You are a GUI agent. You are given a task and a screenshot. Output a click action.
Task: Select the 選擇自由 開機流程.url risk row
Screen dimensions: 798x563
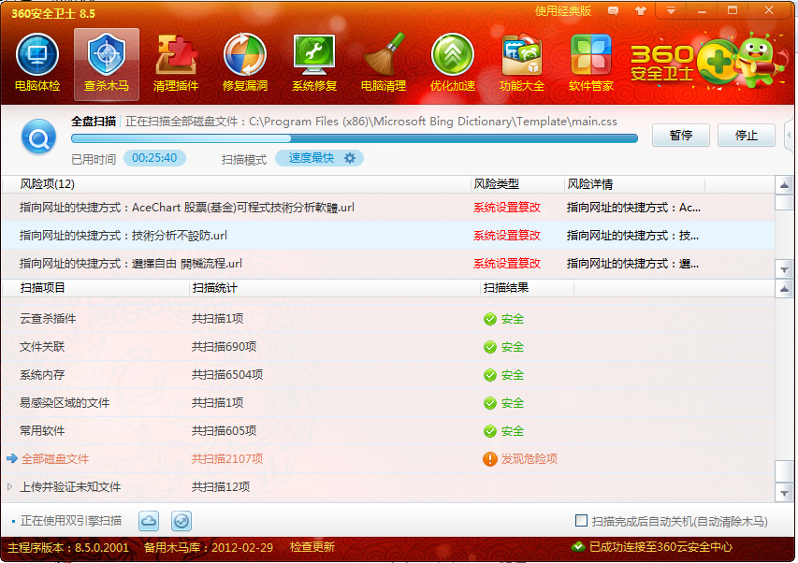(388, 264)
